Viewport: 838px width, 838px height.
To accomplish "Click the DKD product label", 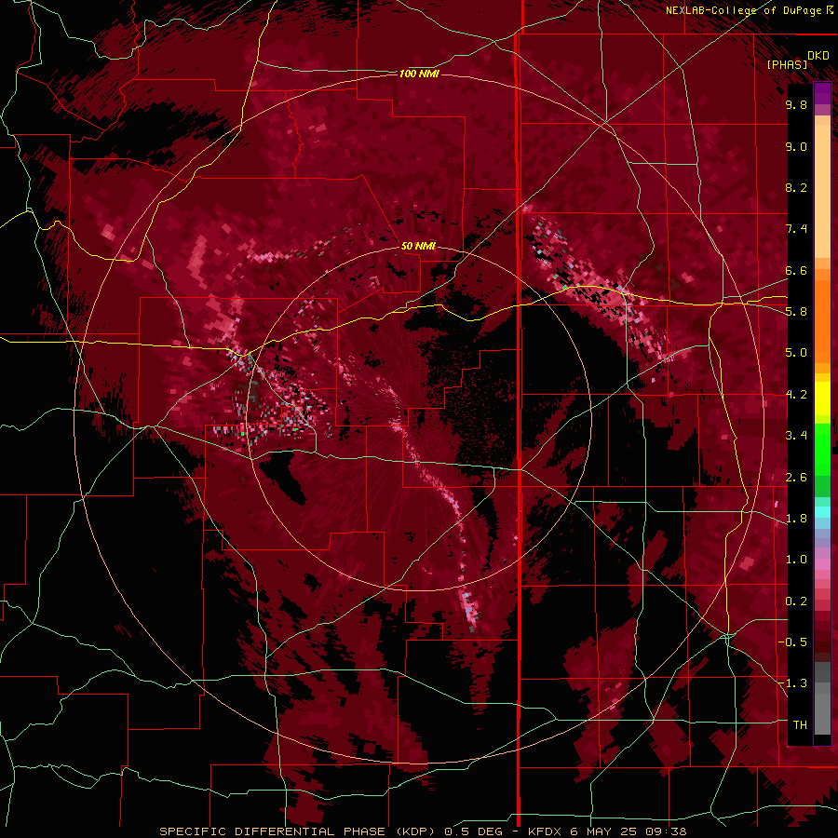I will pos(818,56).
